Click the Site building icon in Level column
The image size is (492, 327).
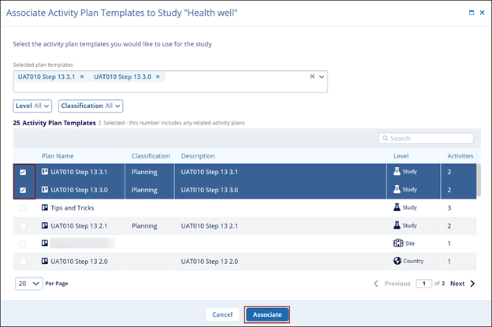coord(397,243)
